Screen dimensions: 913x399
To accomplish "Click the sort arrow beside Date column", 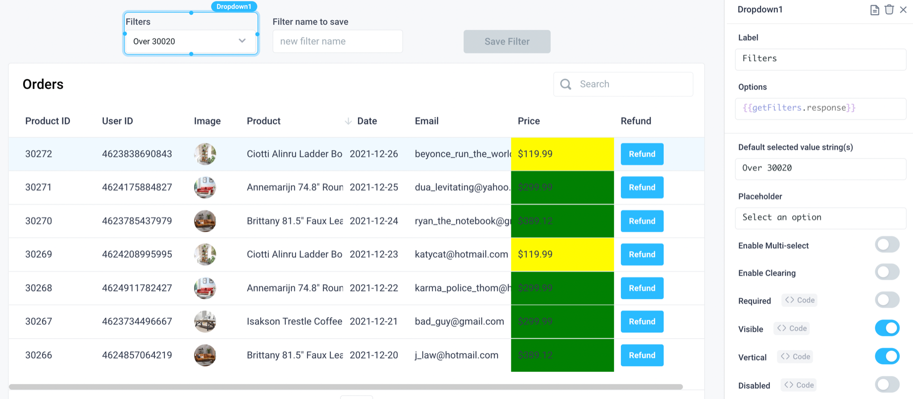I will (348, 121).
